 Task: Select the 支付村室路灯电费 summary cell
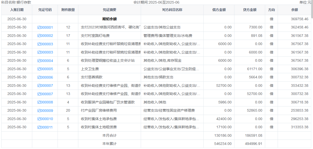coord(95,36)
